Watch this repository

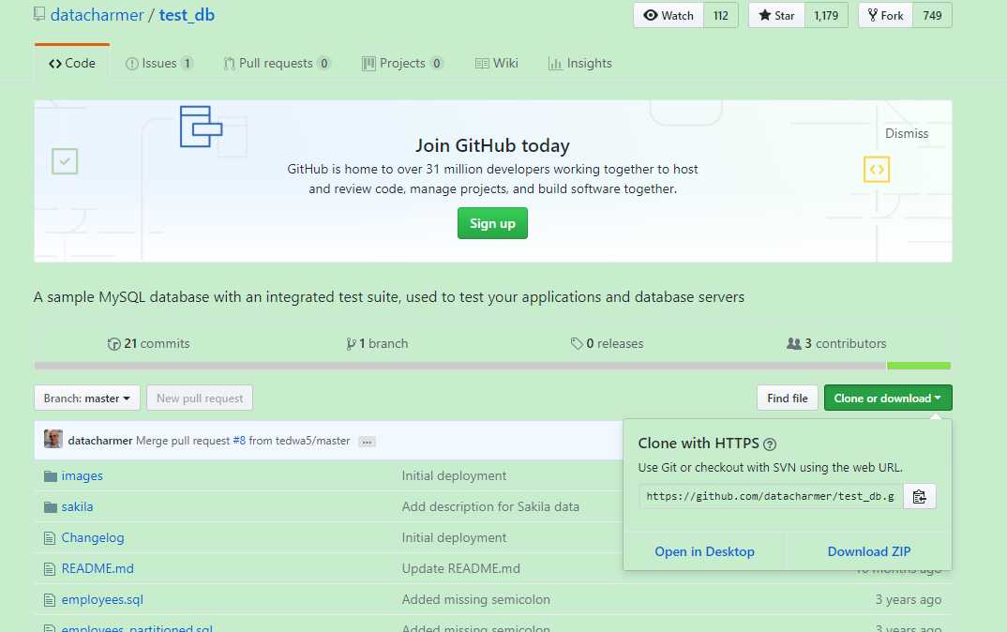click(669, 15)
